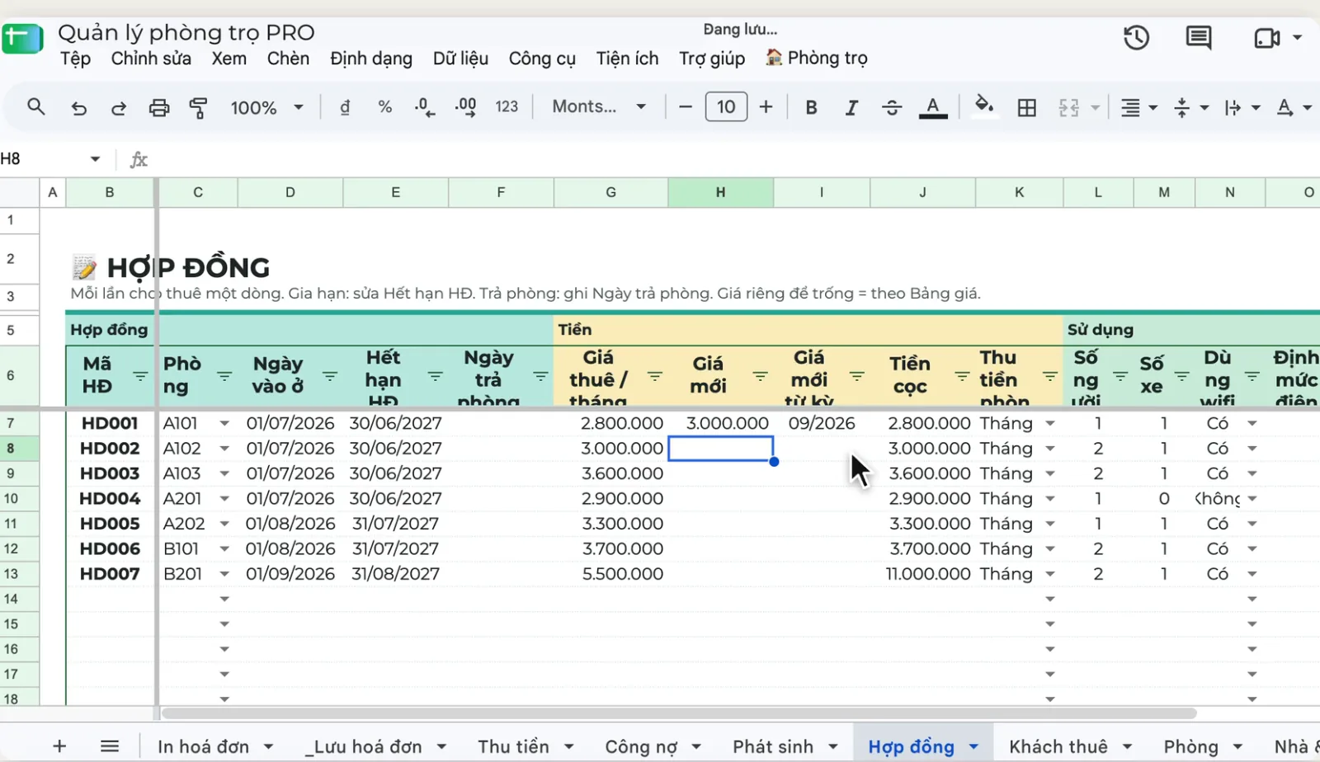Open the horizontal align dropdown
1320x762 pixels.
1139,107
